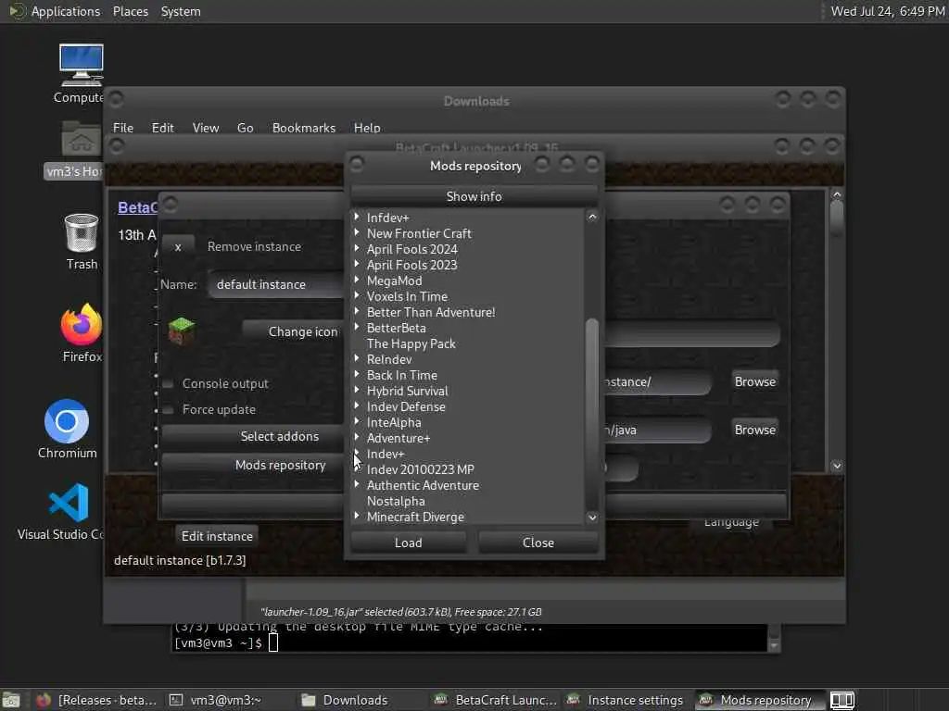Switch to BetaCraft Launcher taskbar item
Image resolution: width=949 pixels, height=711 pixels.
pos(497,700)
